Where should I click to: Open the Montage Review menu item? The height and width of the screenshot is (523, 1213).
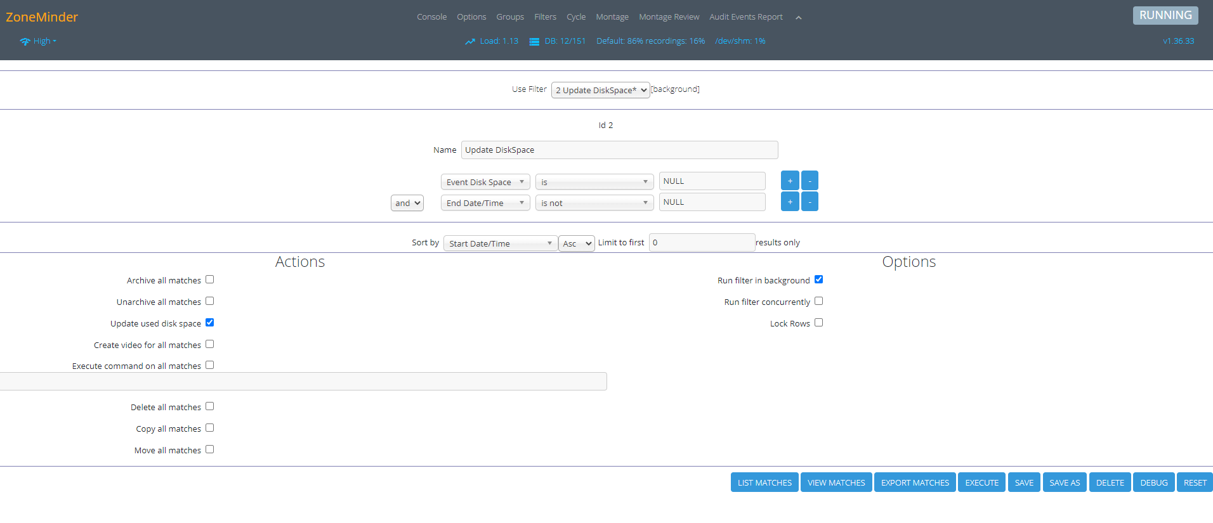[669, 17]
